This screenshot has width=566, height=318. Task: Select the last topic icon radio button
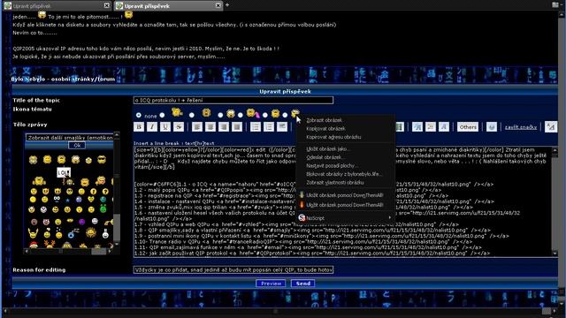[285, 116]
